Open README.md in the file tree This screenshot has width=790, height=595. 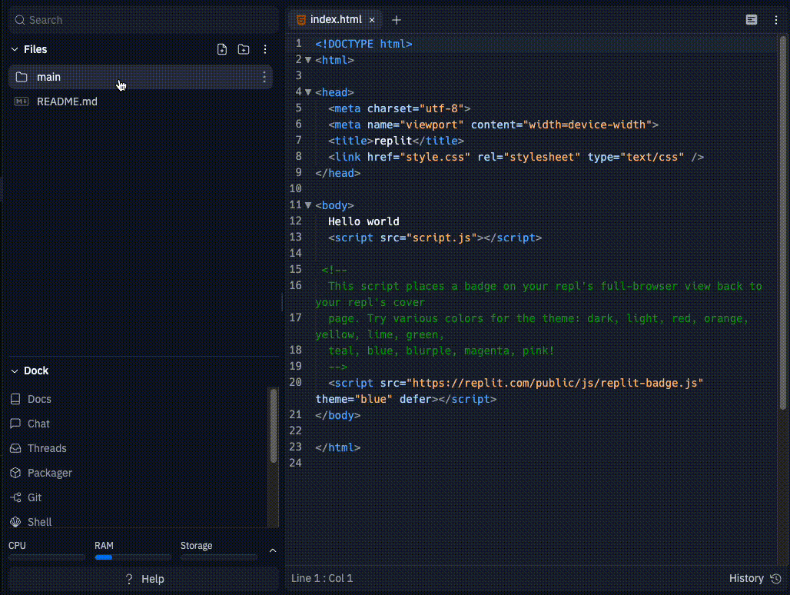click(67, 101)
